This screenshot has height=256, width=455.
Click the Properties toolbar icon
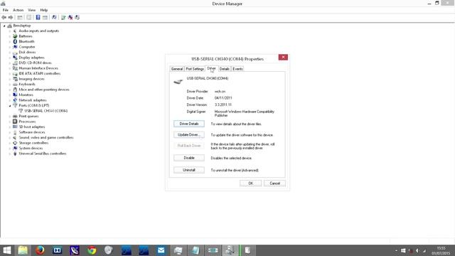(29, 17)
